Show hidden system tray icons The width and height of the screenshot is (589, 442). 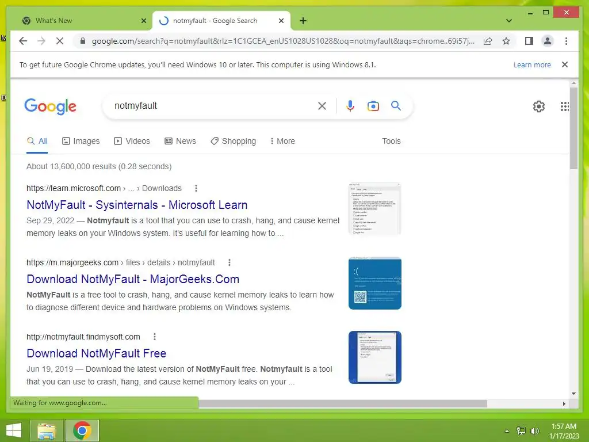(x=507, y=431)
